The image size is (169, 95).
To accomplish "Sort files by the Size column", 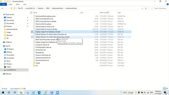I will (82, 13).
